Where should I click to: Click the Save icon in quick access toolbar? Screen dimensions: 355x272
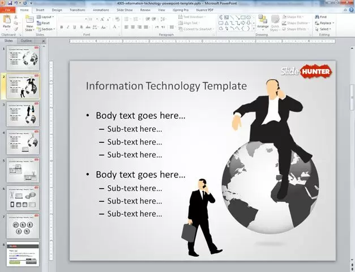click(11, 3)
